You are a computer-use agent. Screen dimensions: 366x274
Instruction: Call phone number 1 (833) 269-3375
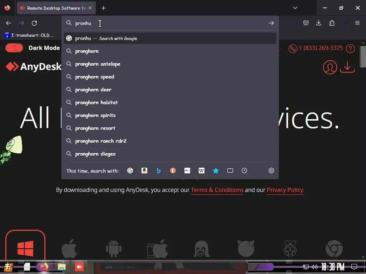pos(321,48)
